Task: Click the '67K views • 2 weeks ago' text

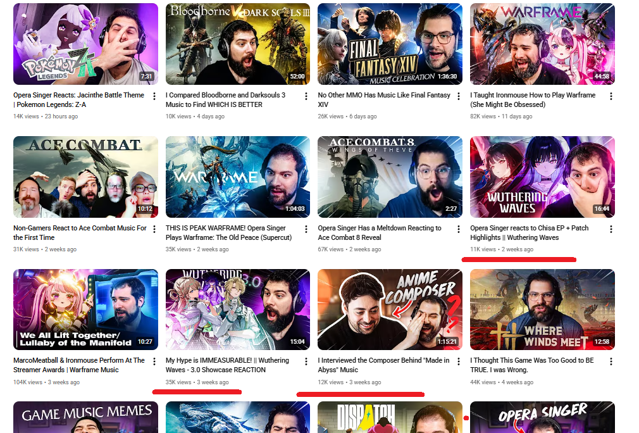Action: point(350,249)
